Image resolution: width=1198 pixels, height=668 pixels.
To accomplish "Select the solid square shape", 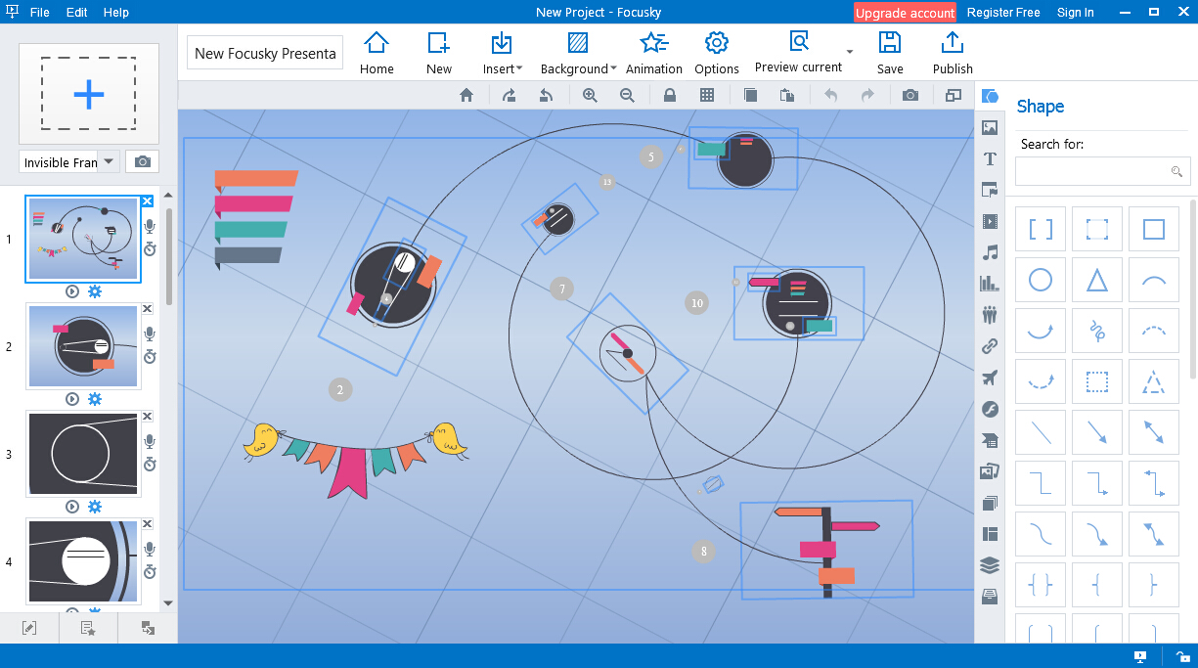I will pos(1154,230).
